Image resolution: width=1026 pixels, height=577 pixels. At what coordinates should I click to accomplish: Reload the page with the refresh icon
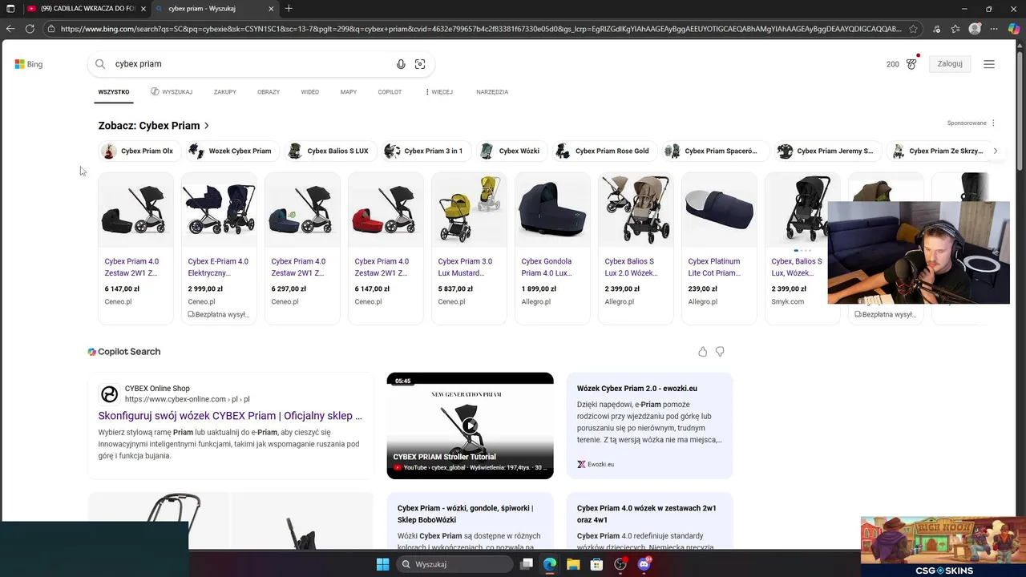click(30, 29)
